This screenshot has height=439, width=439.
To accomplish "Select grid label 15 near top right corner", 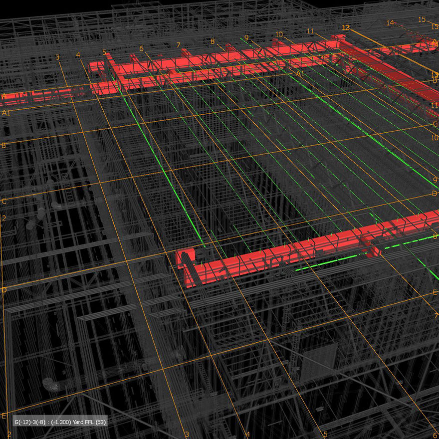I will click(422, 20).
